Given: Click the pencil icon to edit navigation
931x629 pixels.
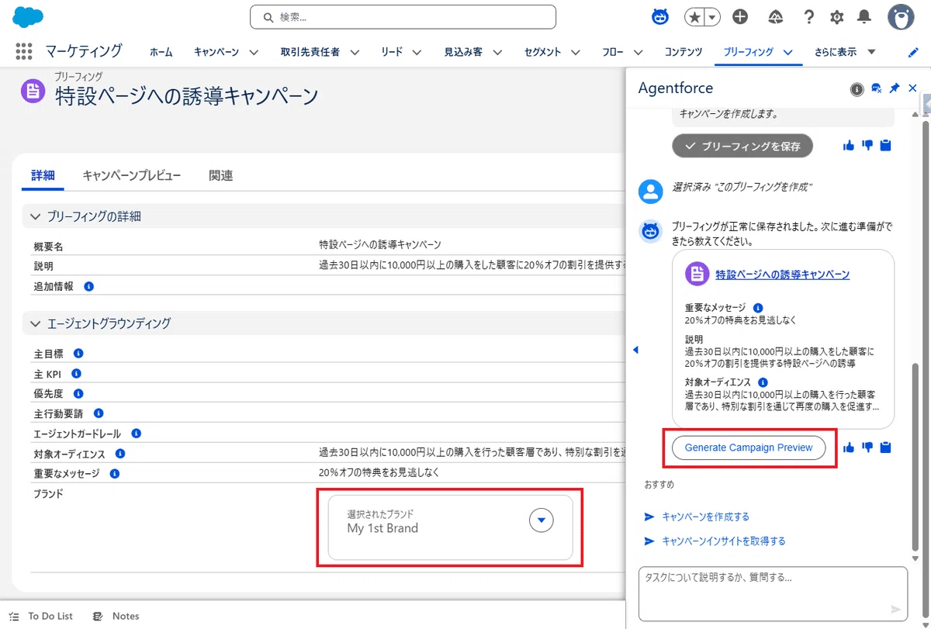Looking at the screenshot, I should coord(913,53).
